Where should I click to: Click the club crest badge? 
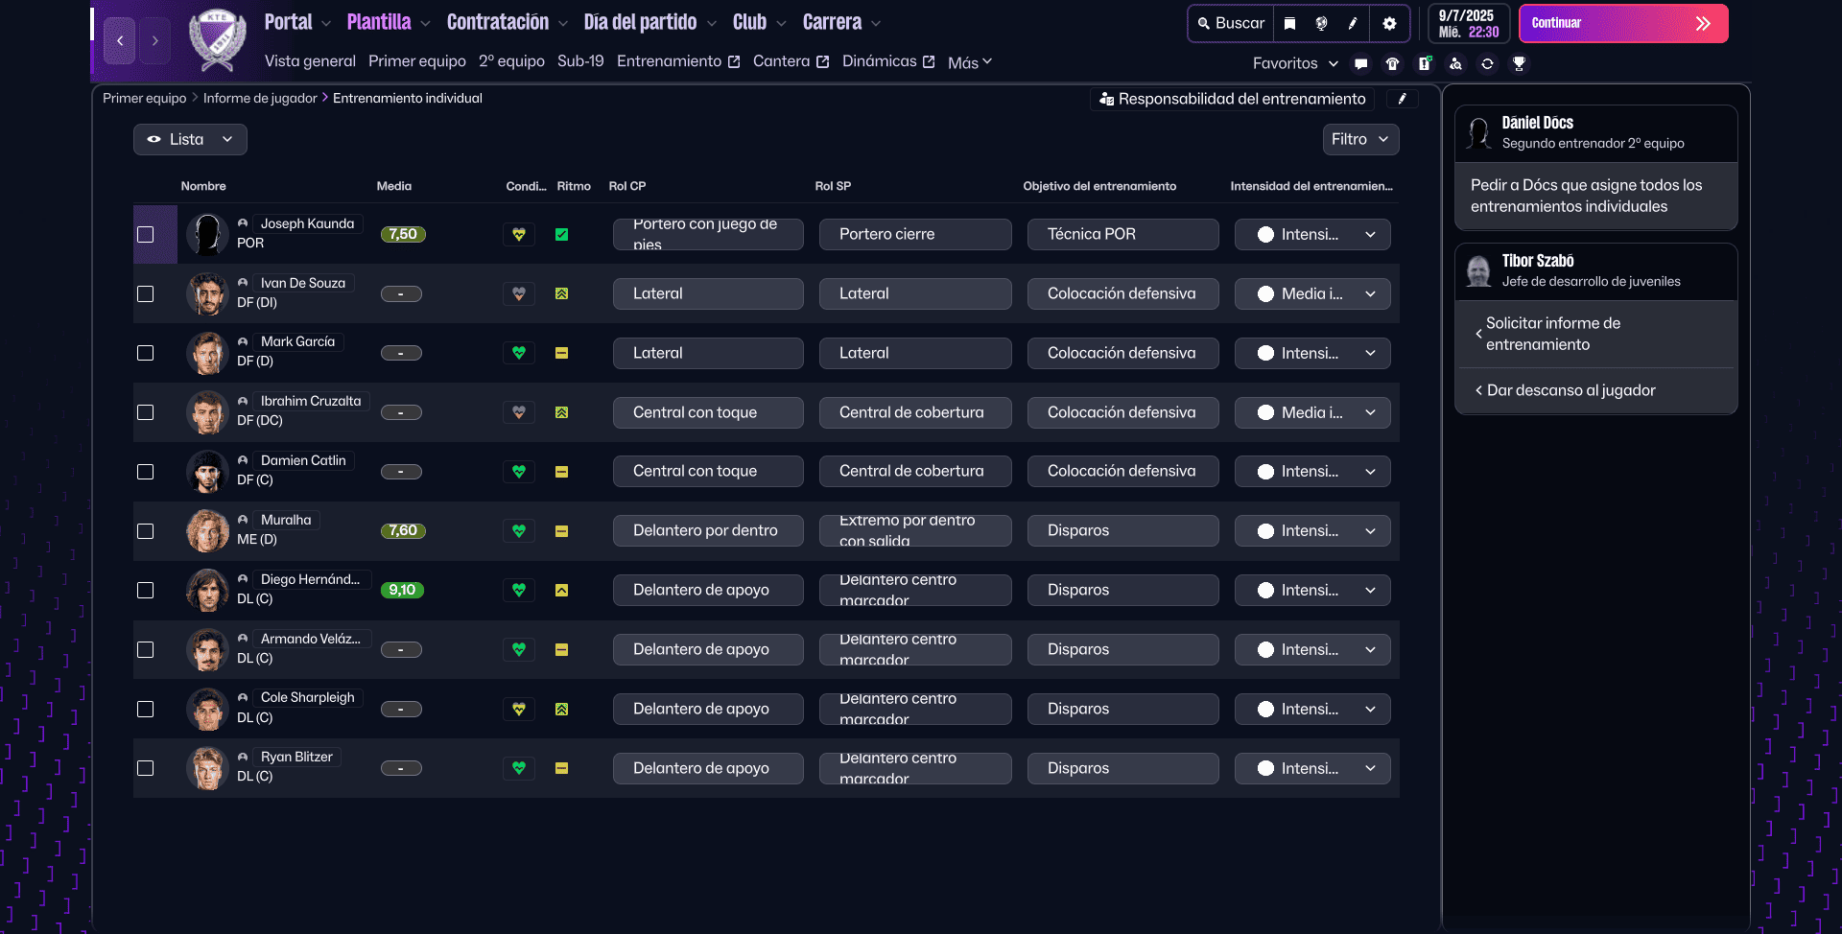(x=218, y=40)
